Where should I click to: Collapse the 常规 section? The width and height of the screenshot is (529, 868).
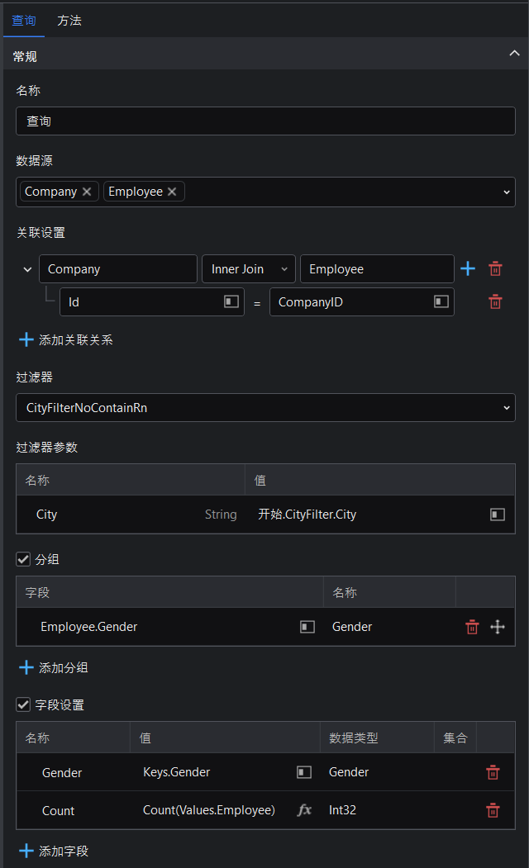[515, 53]
